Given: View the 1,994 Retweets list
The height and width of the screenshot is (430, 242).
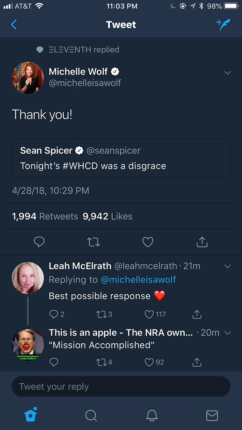Looking at the screenshot, I should point(45,216).
